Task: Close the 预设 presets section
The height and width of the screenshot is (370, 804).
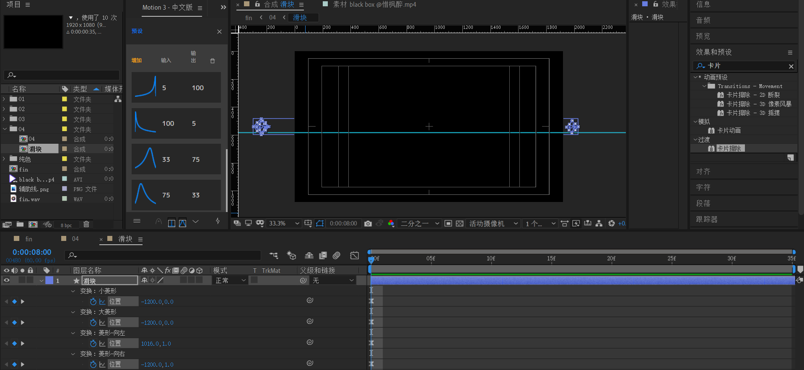Action: pyautogui.click(x=219, y=31)
